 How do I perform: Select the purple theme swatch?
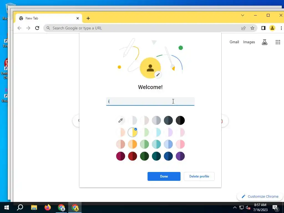[180, 156]
